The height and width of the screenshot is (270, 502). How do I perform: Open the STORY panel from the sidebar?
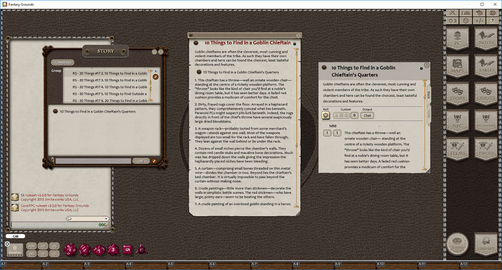[458, 95]
